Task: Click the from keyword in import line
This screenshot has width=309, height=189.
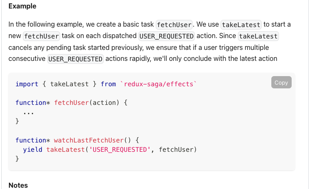Action: coord(108,84)
